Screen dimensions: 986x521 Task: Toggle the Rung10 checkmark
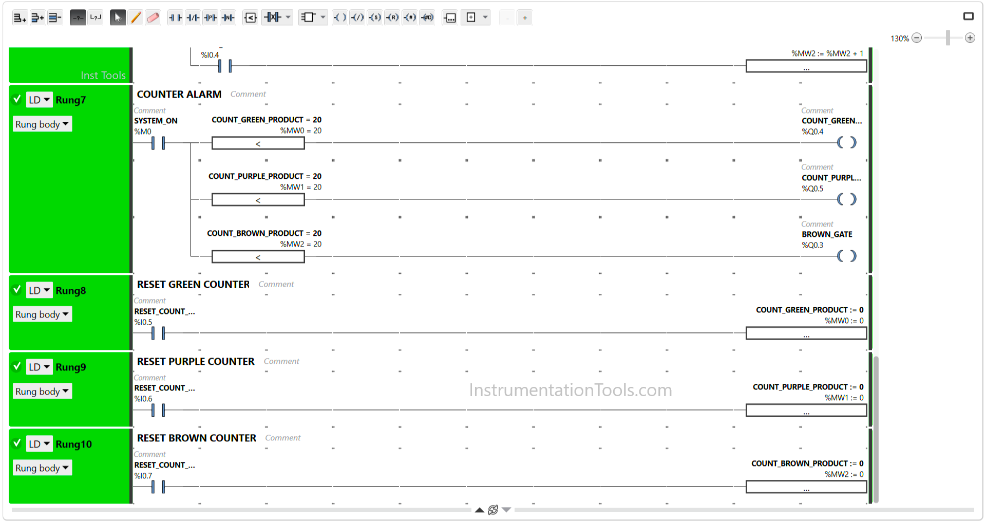pyautogui.click(x=17, y=443)
